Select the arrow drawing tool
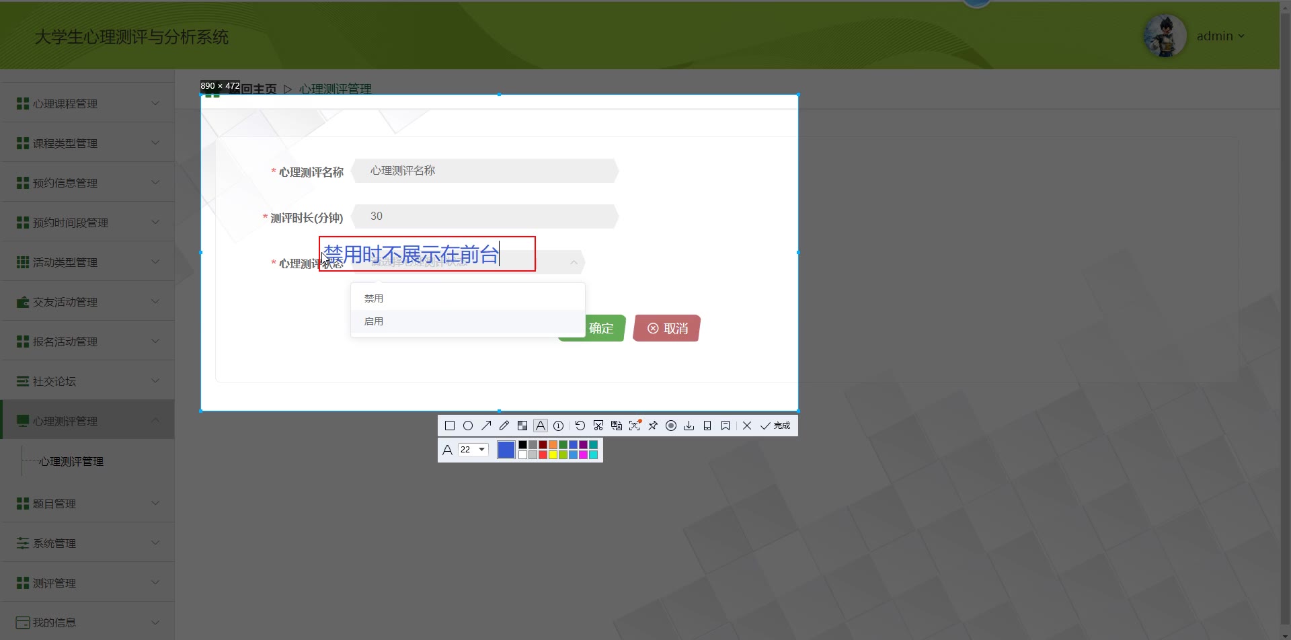 pyautogui.click(x=486, y=426)
